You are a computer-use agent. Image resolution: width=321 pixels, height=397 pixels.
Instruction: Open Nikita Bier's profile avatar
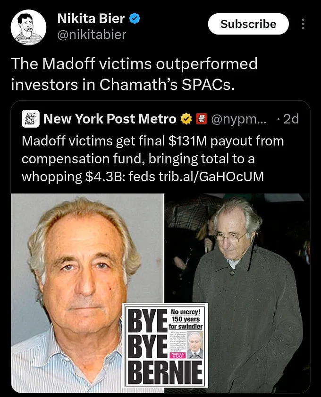point(28,27)
